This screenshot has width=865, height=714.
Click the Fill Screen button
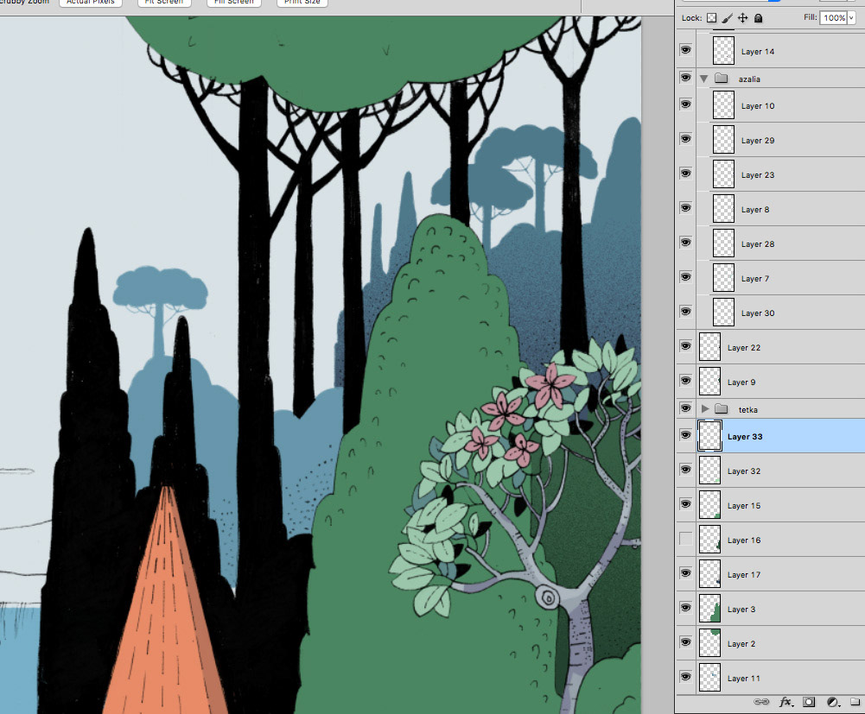234,3
